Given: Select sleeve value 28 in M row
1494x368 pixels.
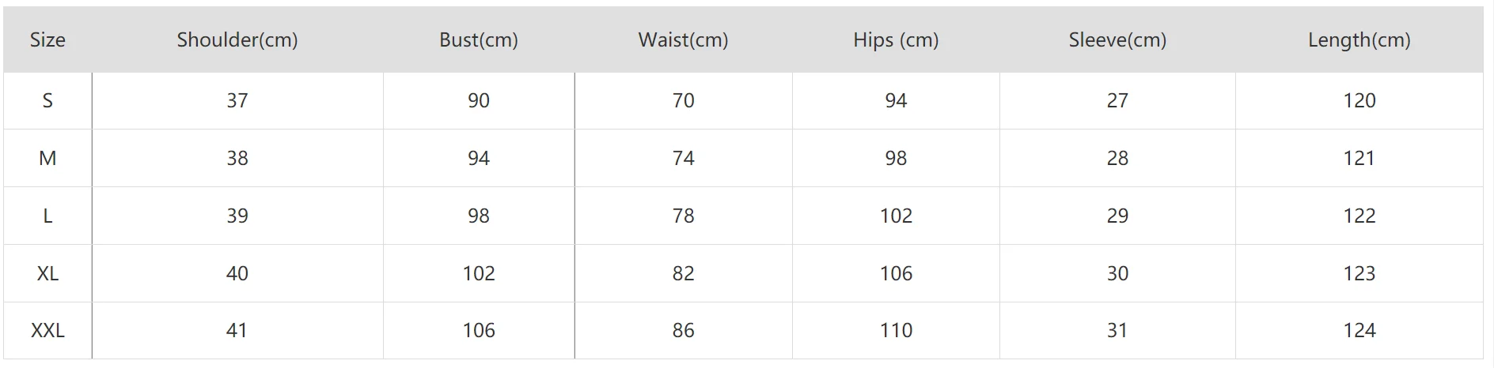Looking at the screenshot, I should 1117,158.
